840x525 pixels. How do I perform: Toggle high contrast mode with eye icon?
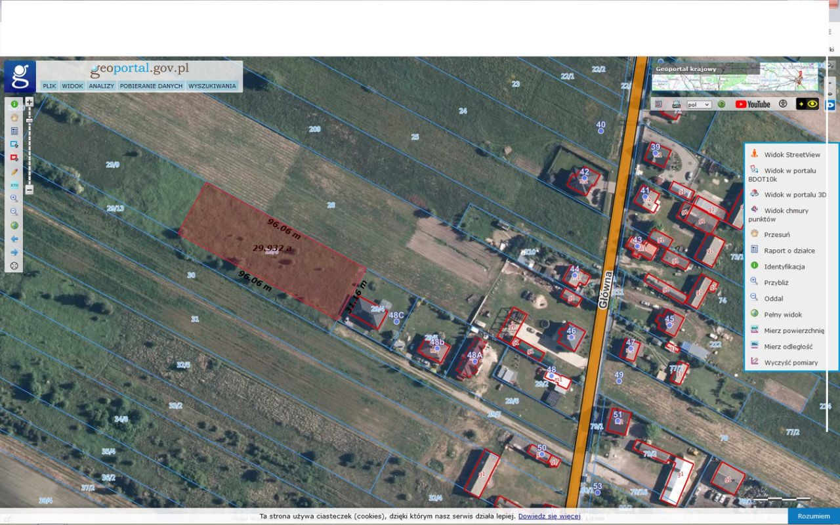coord(812,104)
